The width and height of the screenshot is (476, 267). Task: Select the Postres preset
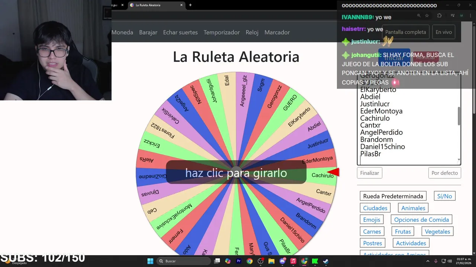(x=373, y=243)
